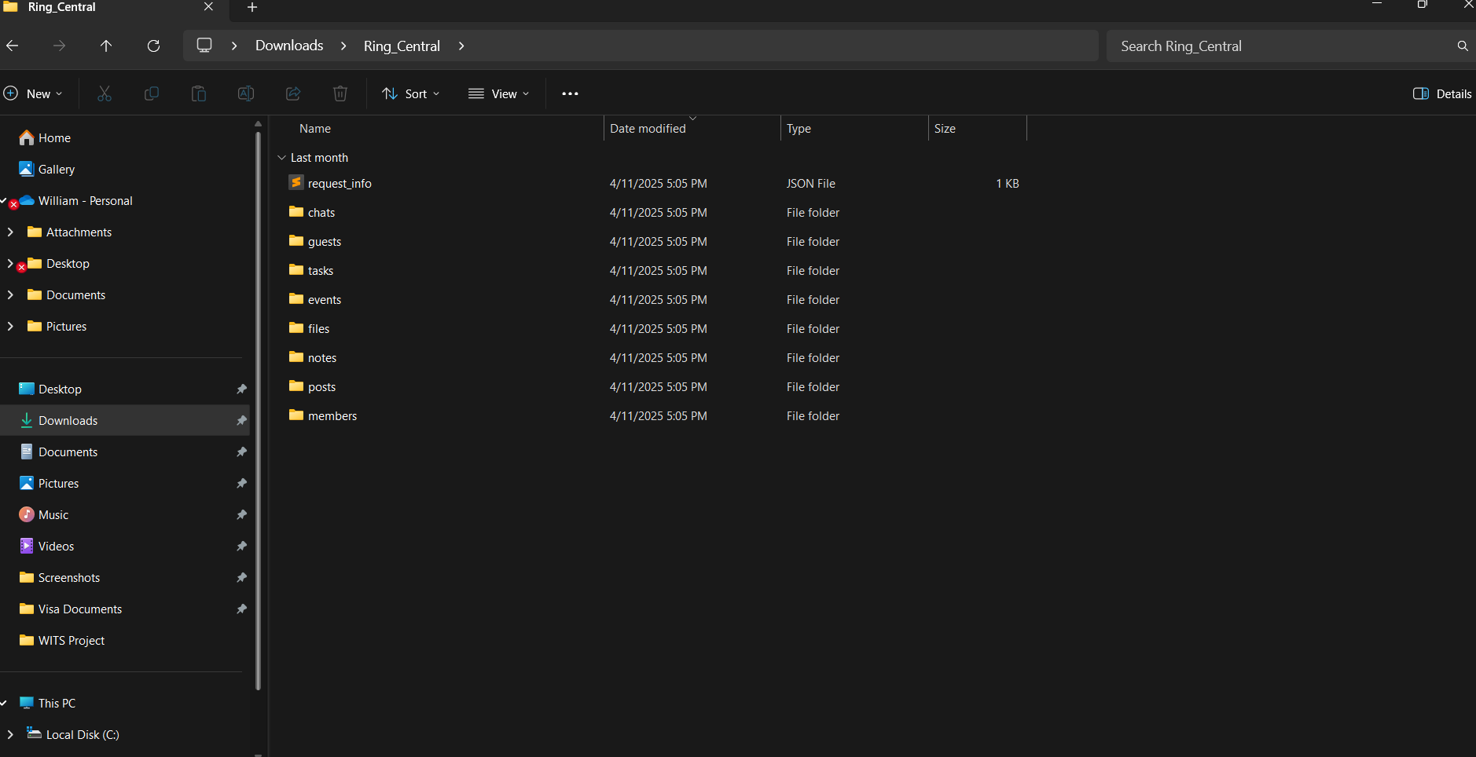Refresh the current folder view
The width and height of the screenshot is (1476, 757).
coord(154,46)
